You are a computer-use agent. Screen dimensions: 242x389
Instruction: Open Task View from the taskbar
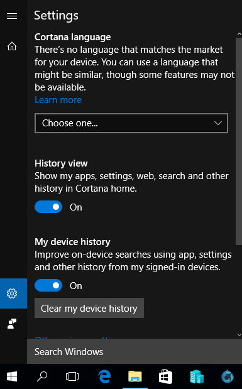pos(72,376)
